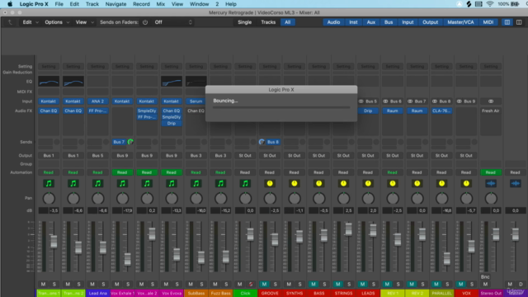Mute the VOX channel

point(461,284)
